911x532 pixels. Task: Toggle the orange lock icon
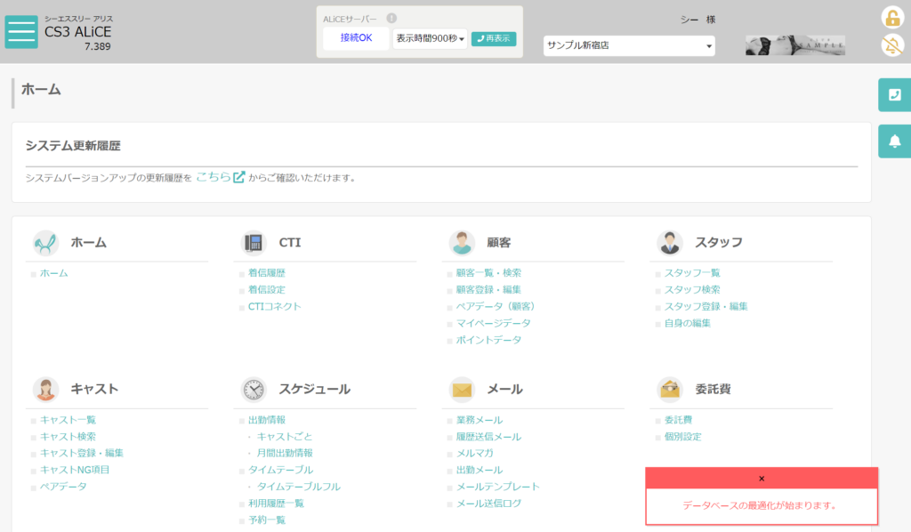click(x=891, y=18)
